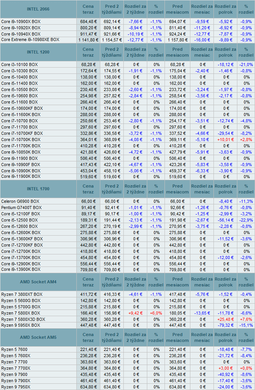Viewport: 255px width, 390px height.
Task: Click the Core i5-12500 BOX row name
Action: pos(20,220)
